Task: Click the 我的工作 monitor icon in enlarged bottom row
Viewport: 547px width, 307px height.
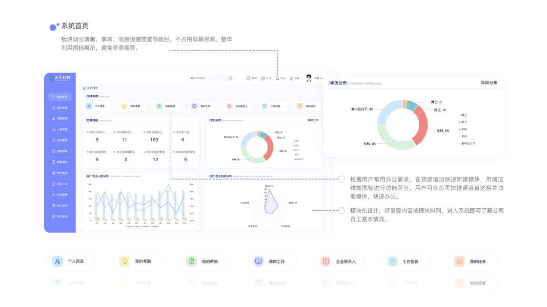Action: point(258,261)
